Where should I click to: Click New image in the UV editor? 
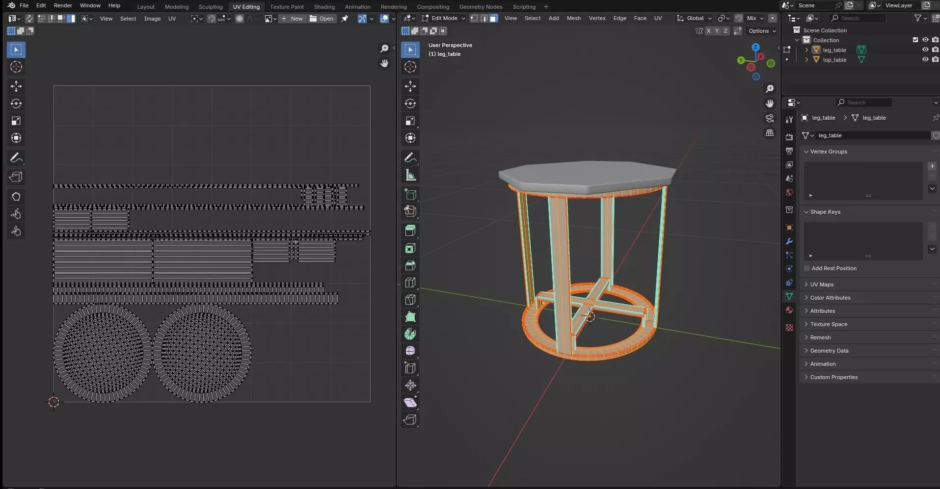[x=292, y=19]
